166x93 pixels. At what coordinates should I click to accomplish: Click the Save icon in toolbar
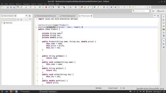click(8, 7)
